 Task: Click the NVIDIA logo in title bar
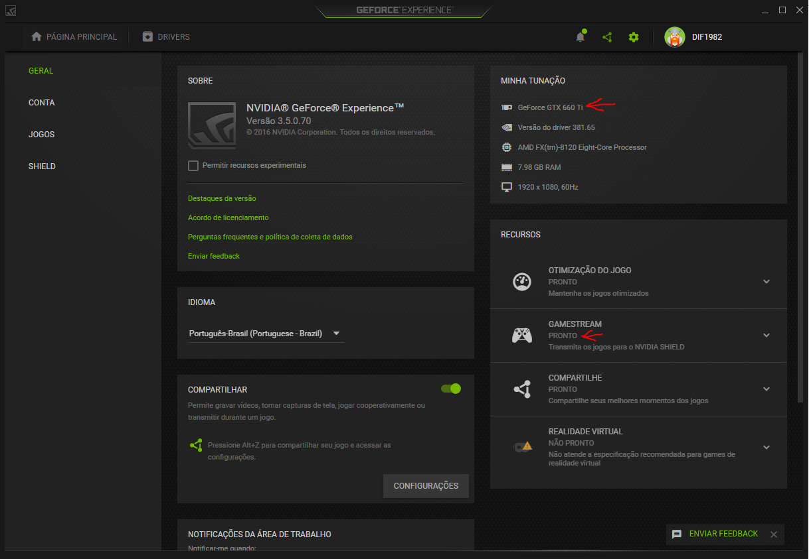pos(11,11)
